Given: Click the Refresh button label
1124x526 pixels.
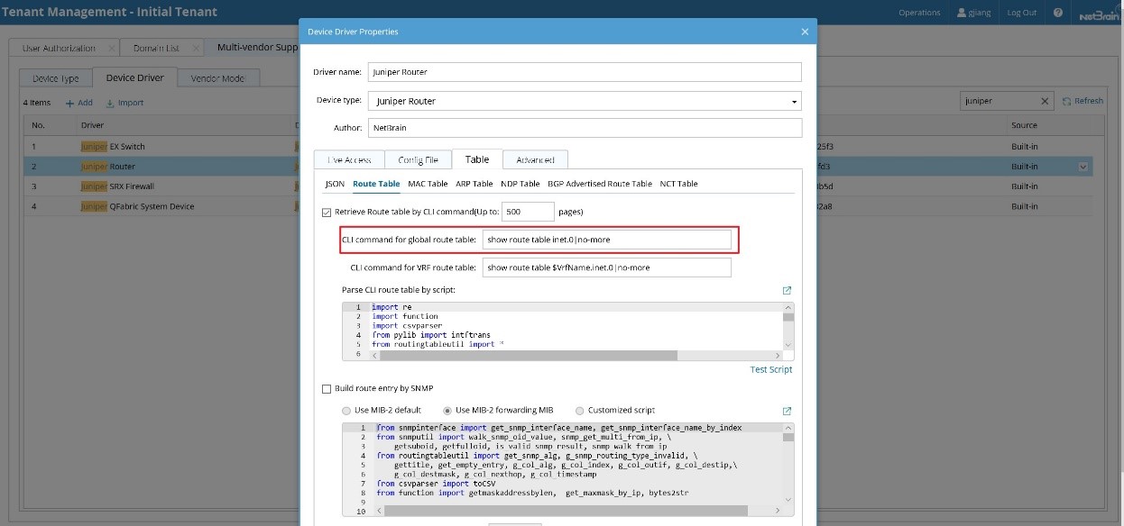Looking at the screenshot, I should pyautogui.click(x=1089, y=101).
